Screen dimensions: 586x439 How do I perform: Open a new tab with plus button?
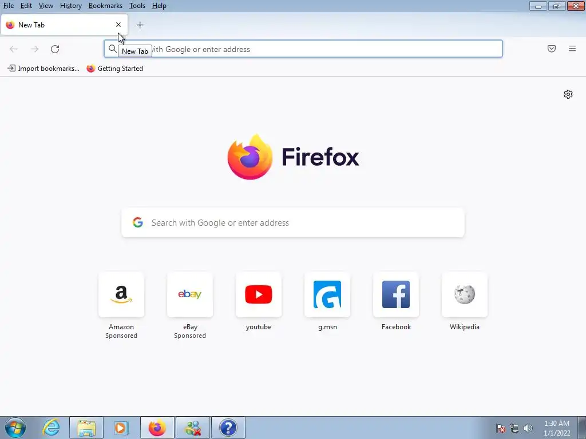140,25
